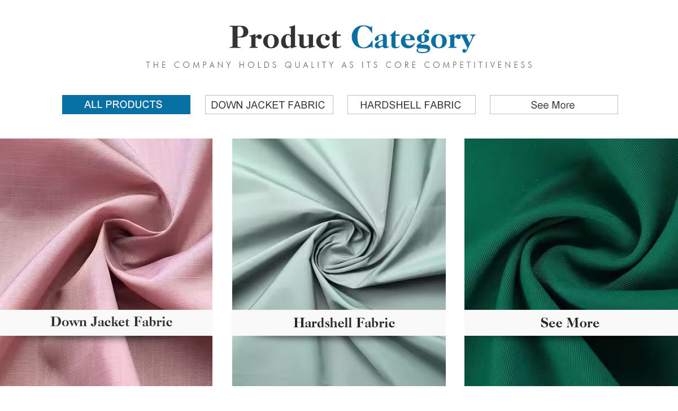Viewport: 678px width, 411px height.
Task: Open the dark green fabric image
Action: pos(571,224)
